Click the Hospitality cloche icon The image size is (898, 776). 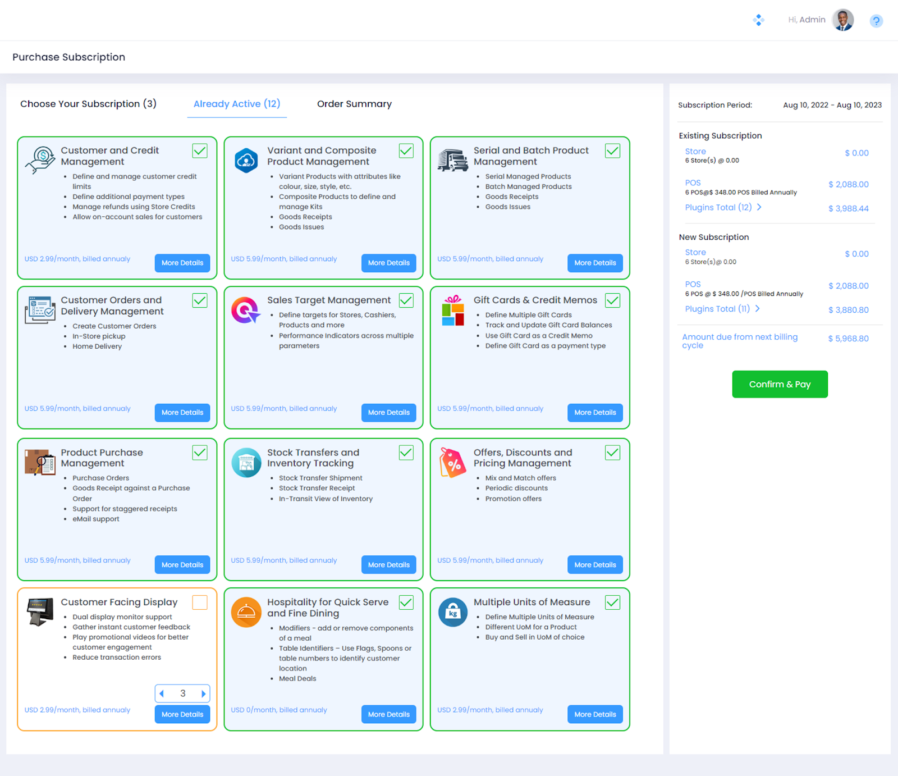pos(246,612)
